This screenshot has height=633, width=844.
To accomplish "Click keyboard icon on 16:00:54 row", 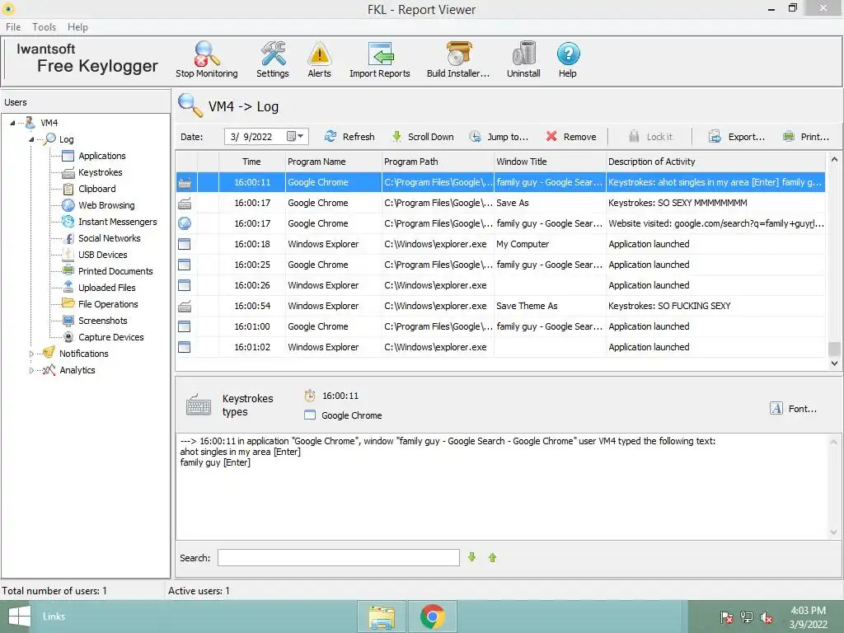I will tap(184, 307).
